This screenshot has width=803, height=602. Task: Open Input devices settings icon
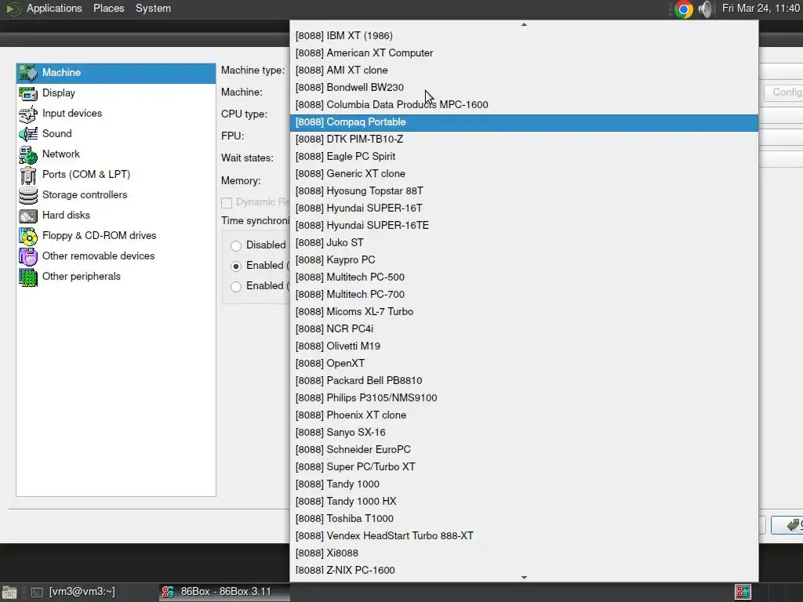[x=28, y=114]
